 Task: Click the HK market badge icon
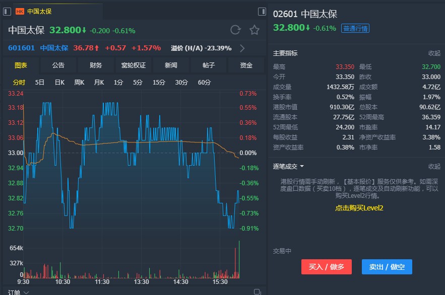tap(20, 11)
